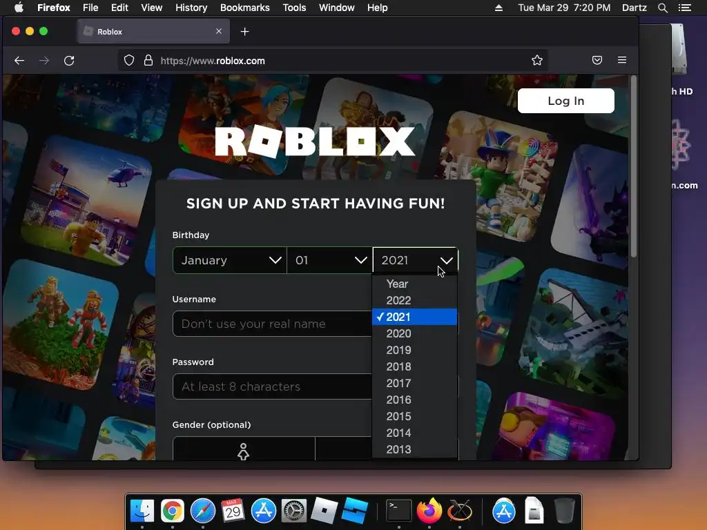Open the Help menu

click(378, 8)
